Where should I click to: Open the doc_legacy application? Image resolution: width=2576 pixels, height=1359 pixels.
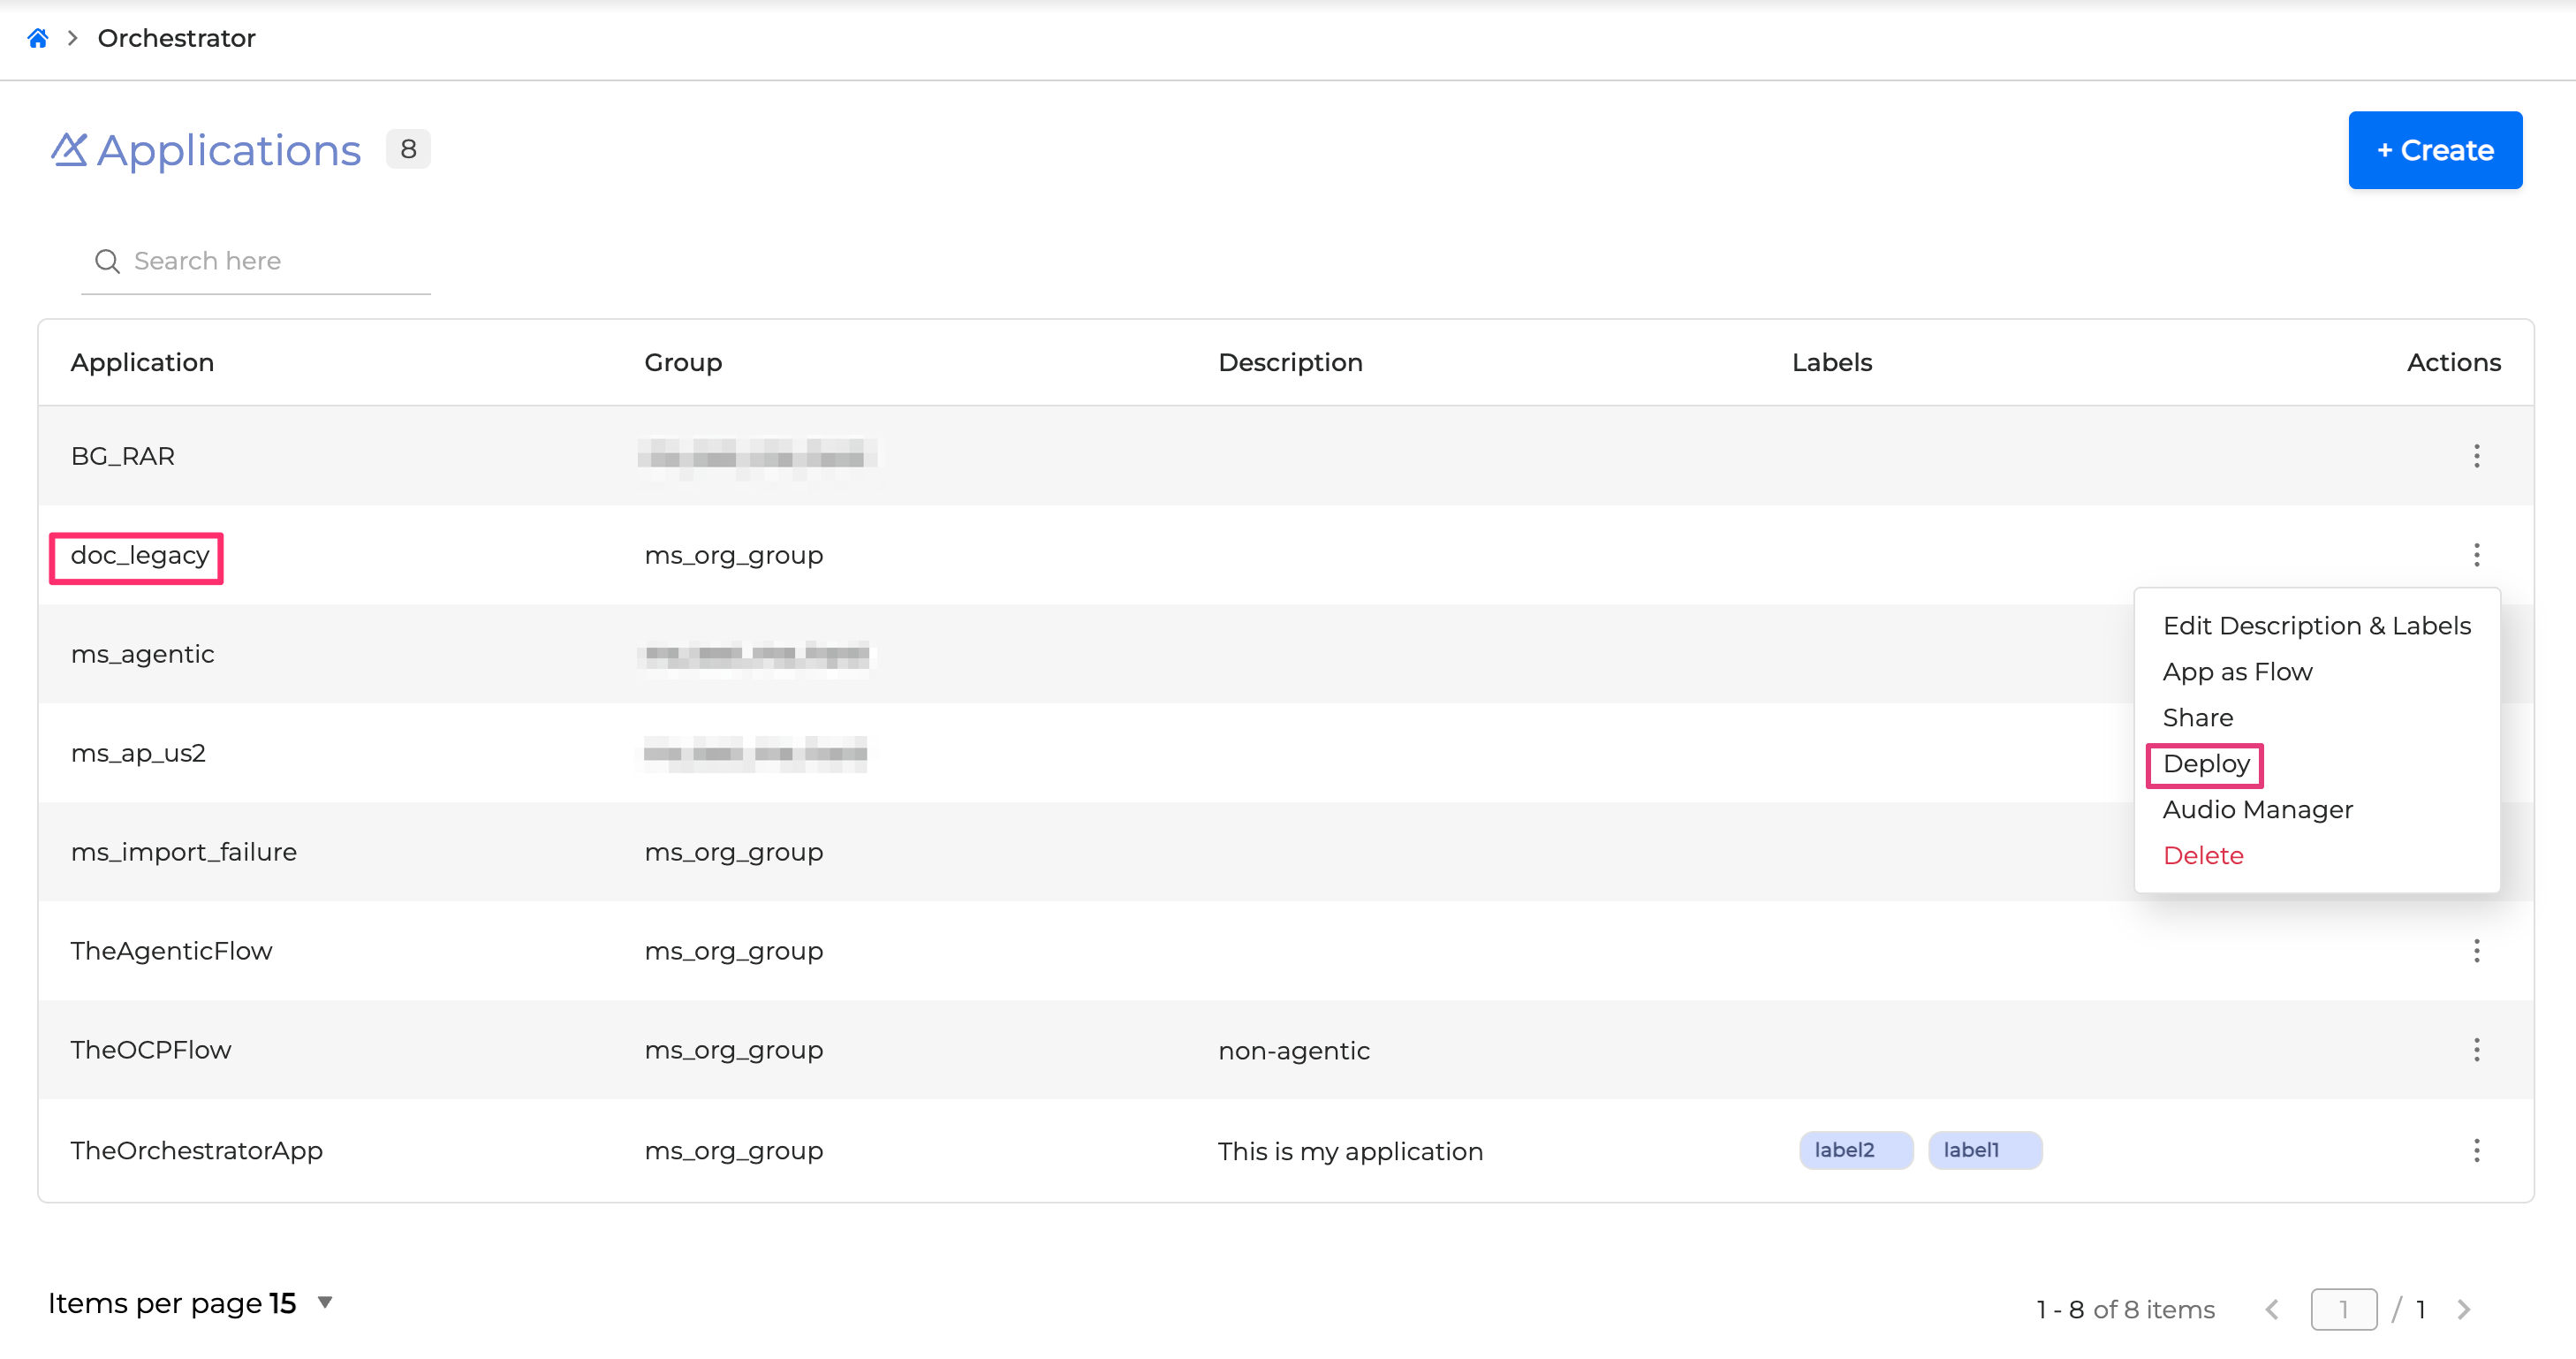click(140, 556)
